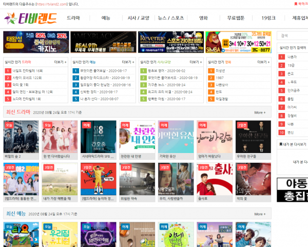This screenshot has height=247, width=308.
Task: Click rank 10 badge in search list
Action: (x=282, y=132)
